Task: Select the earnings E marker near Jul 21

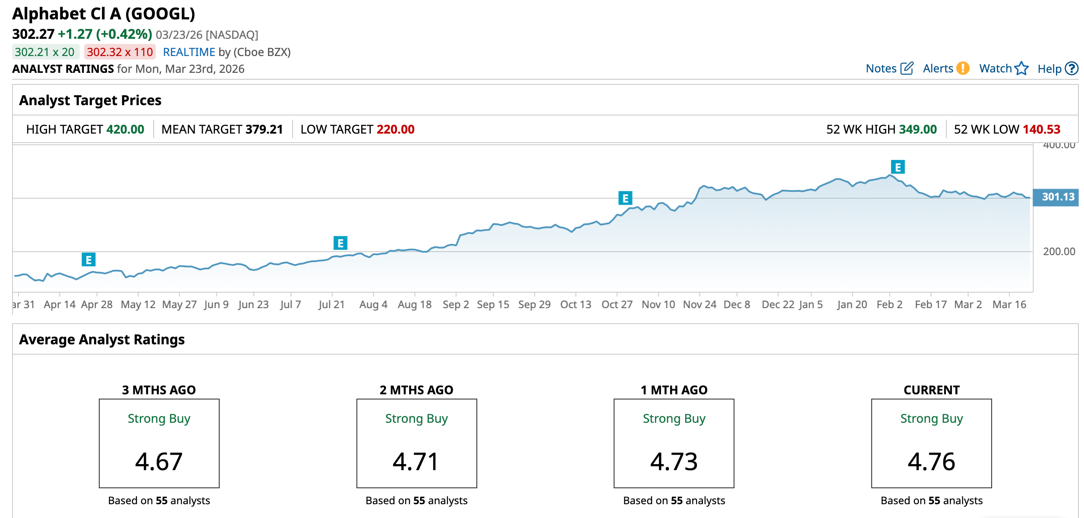Action: [x=340, y=243]
